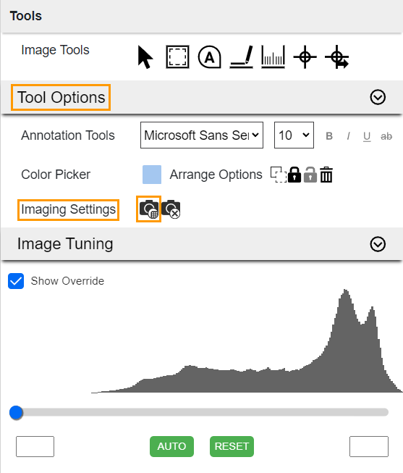This screenshot has height=473, width=403.
Task: Uncheck the Show Override checkbox
Action: [16, 281]
